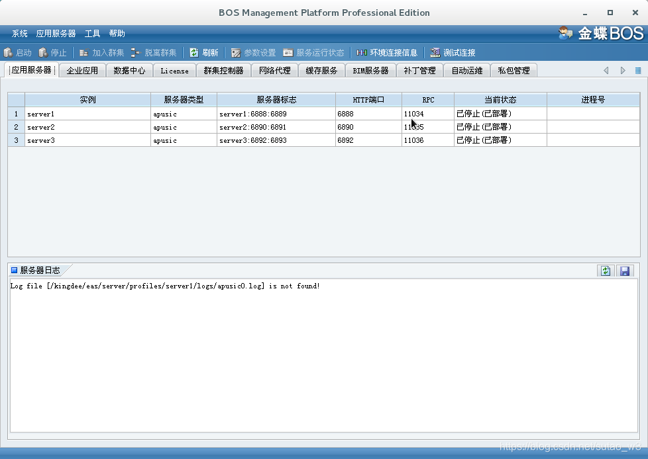648x459 pixels.
Task: Click HTTP port cell 6890
Action: (x=368, y=127)
